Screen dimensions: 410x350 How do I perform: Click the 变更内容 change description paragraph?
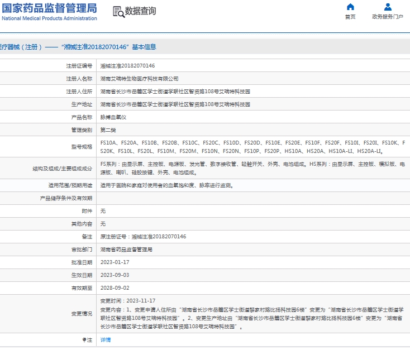(x=252, y=318)
